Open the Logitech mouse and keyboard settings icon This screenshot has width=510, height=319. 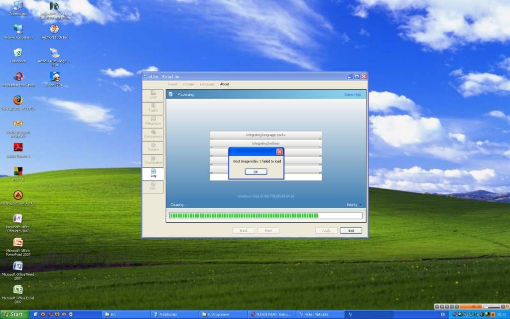(x=54, y=10)
